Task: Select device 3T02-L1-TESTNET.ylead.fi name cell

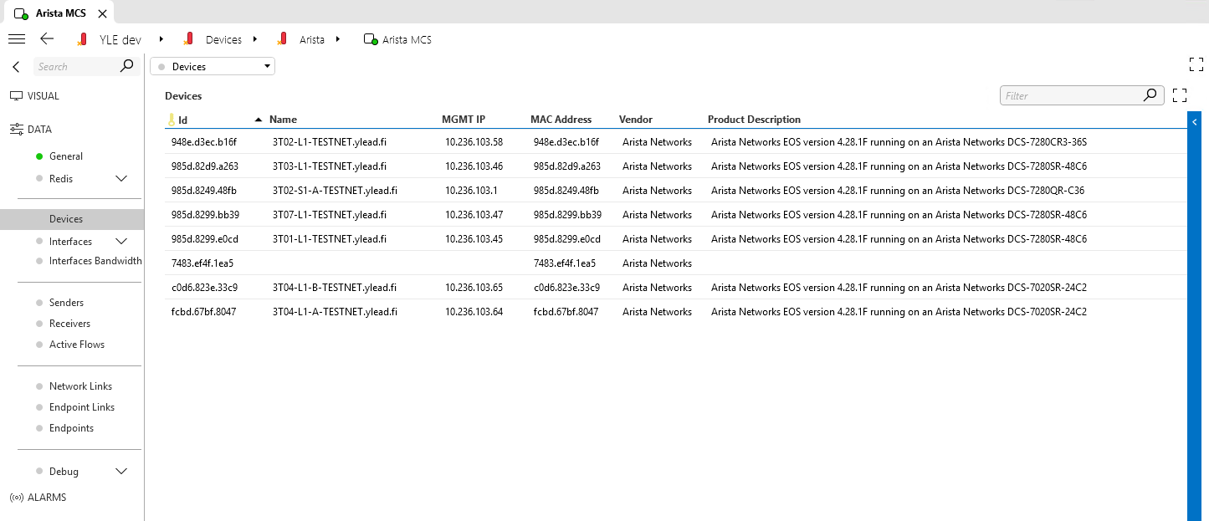Action: 330,142
